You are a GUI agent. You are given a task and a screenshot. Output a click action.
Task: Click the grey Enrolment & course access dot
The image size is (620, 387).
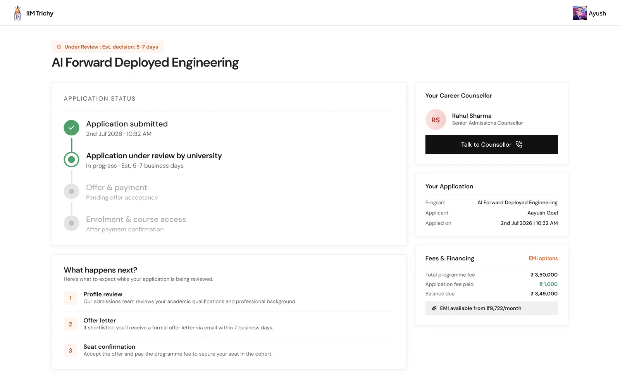(x=71, y=223)
